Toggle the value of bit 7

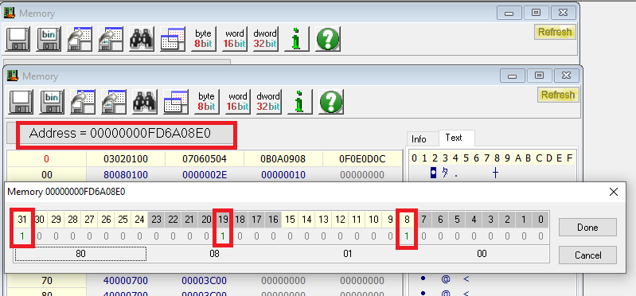[423, 236]
